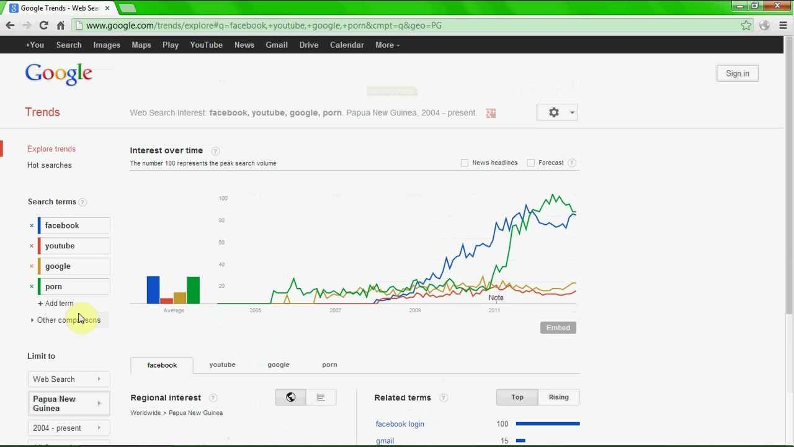Screen dimensions: 794x447
Task: Open Related terms help question mark
Action: 444,398
